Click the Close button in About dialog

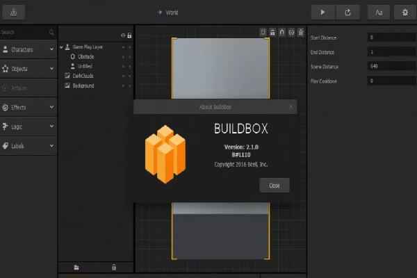(x=275, y=185)
